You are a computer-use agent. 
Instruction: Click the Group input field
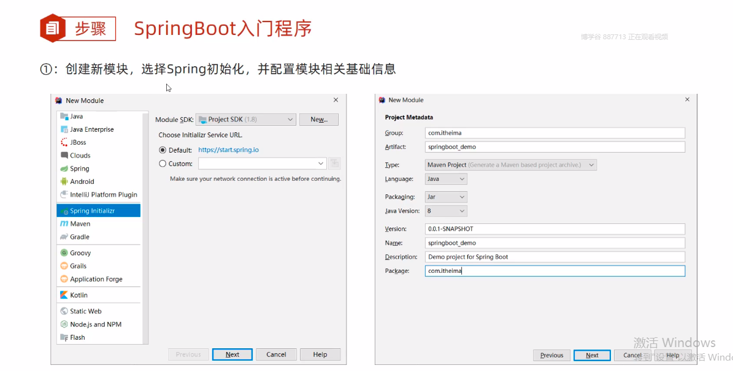tap(555, 132)
